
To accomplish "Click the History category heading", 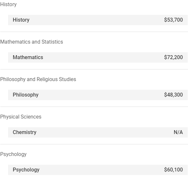I will click(8, 5).
